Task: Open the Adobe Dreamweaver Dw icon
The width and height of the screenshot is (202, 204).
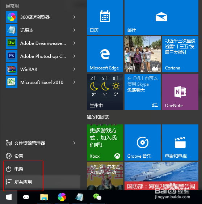Action: [12, 43]
